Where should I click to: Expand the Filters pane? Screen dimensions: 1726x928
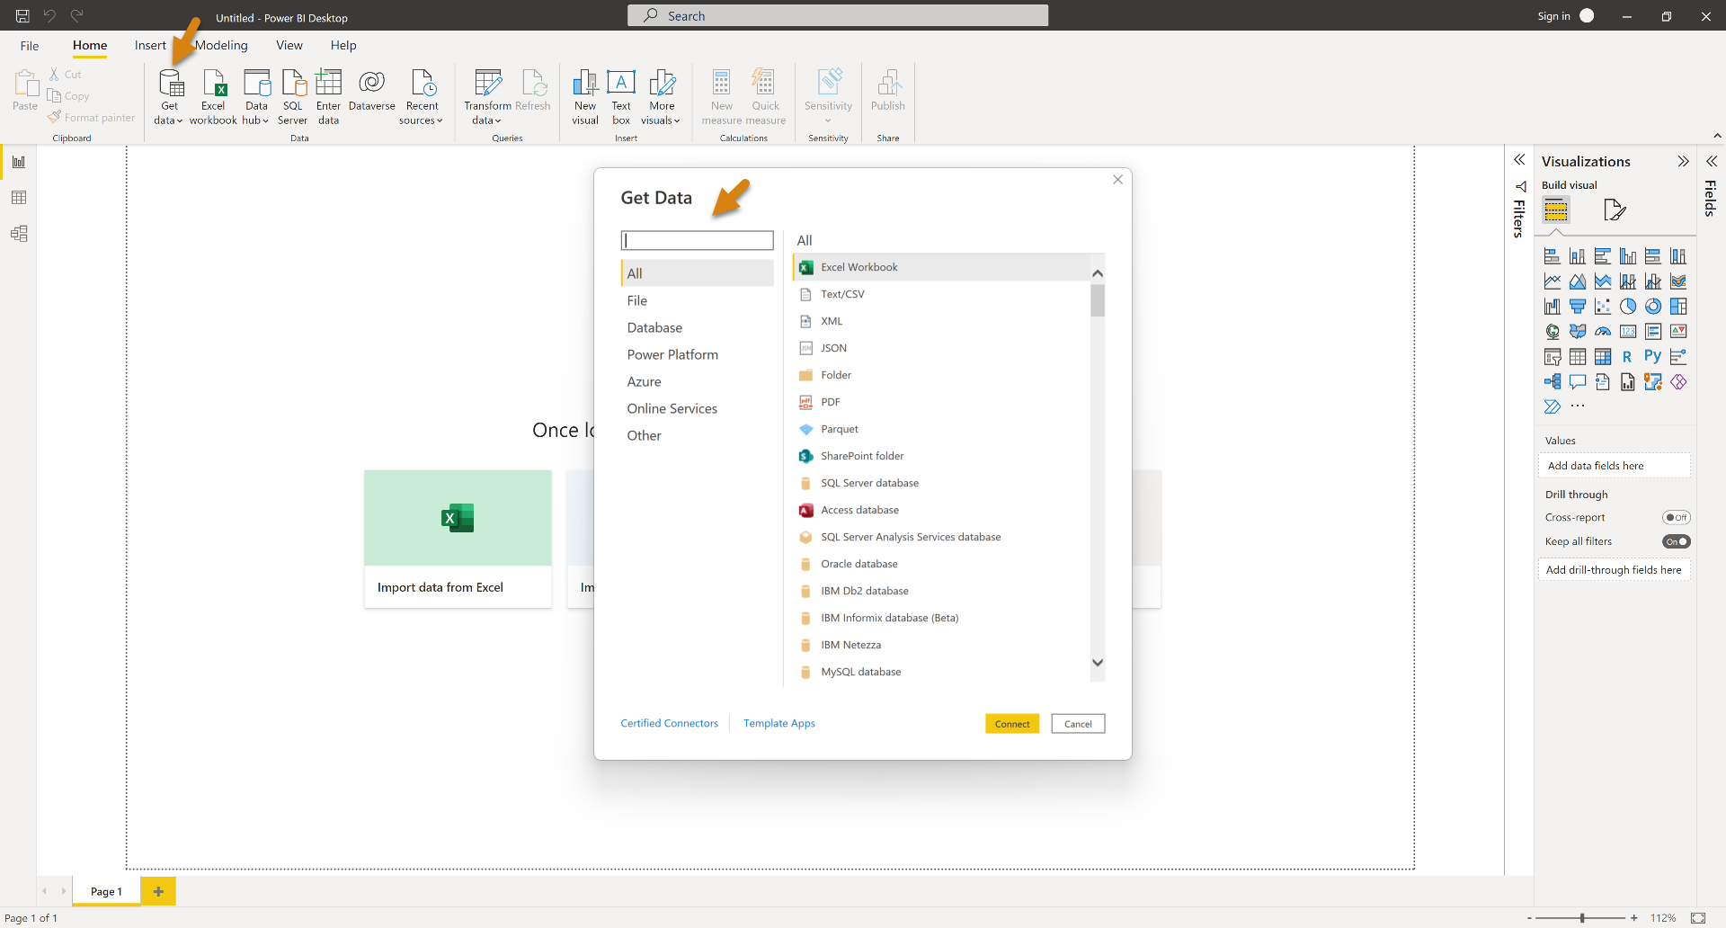[x=1519, y=160]
